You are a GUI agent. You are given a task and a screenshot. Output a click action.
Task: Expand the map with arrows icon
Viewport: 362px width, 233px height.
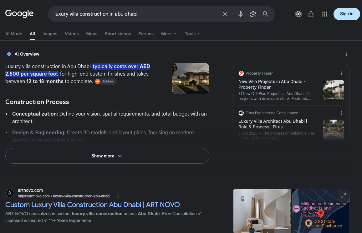click(x=343, y=196)
